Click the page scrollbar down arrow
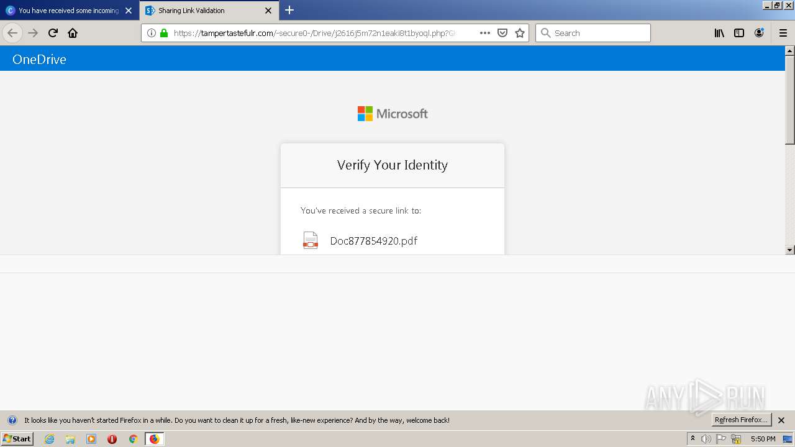This screenshot has width=795, height=447. [790, 250]
